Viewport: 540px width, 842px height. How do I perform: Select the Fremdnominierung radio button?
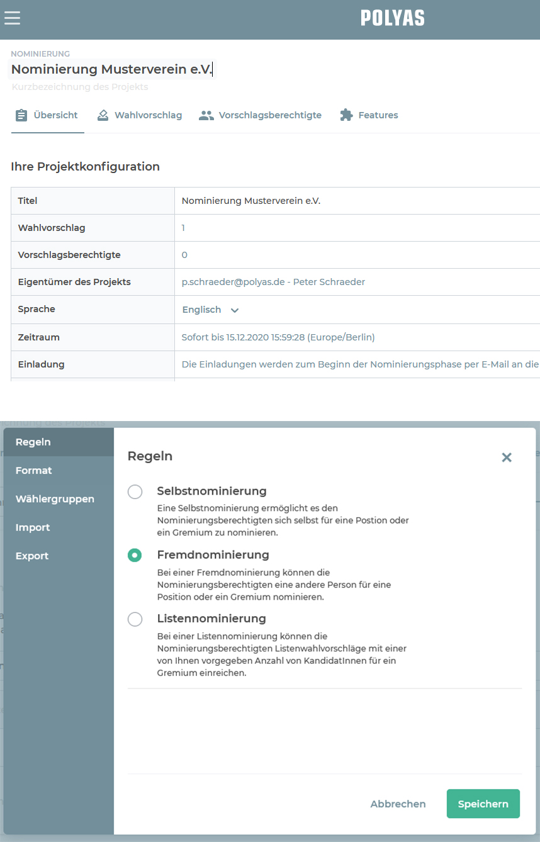click(135, 555)
